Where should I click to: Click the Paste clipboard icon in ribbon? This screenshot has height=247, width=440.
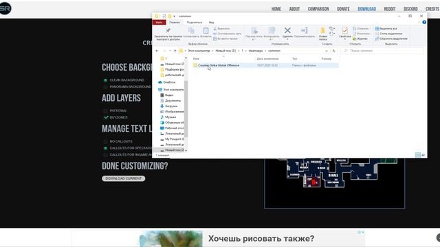(x=206, y=30)
